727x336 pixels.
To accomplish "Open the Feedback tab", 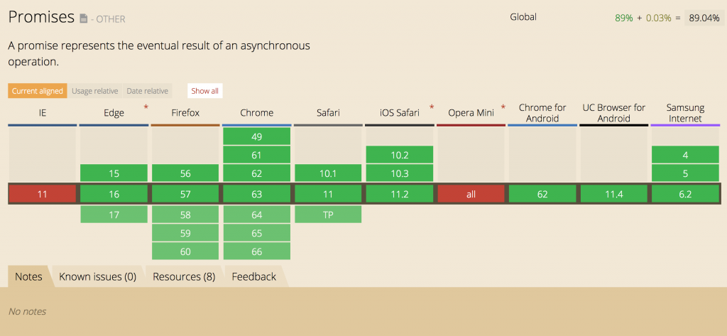I will (x=254, y=276).
